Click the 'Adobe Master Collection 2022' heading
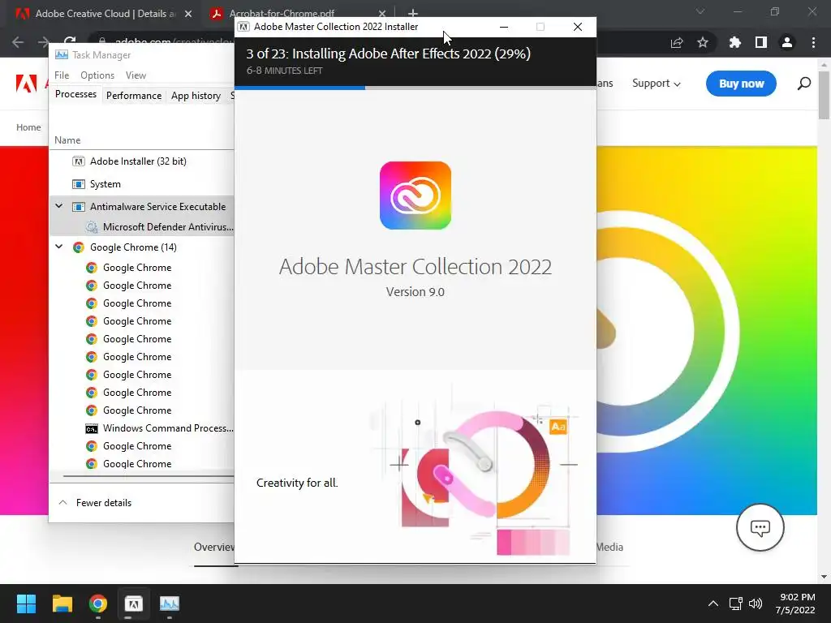This screenshot has height=623, width=831. pos(415,266)
